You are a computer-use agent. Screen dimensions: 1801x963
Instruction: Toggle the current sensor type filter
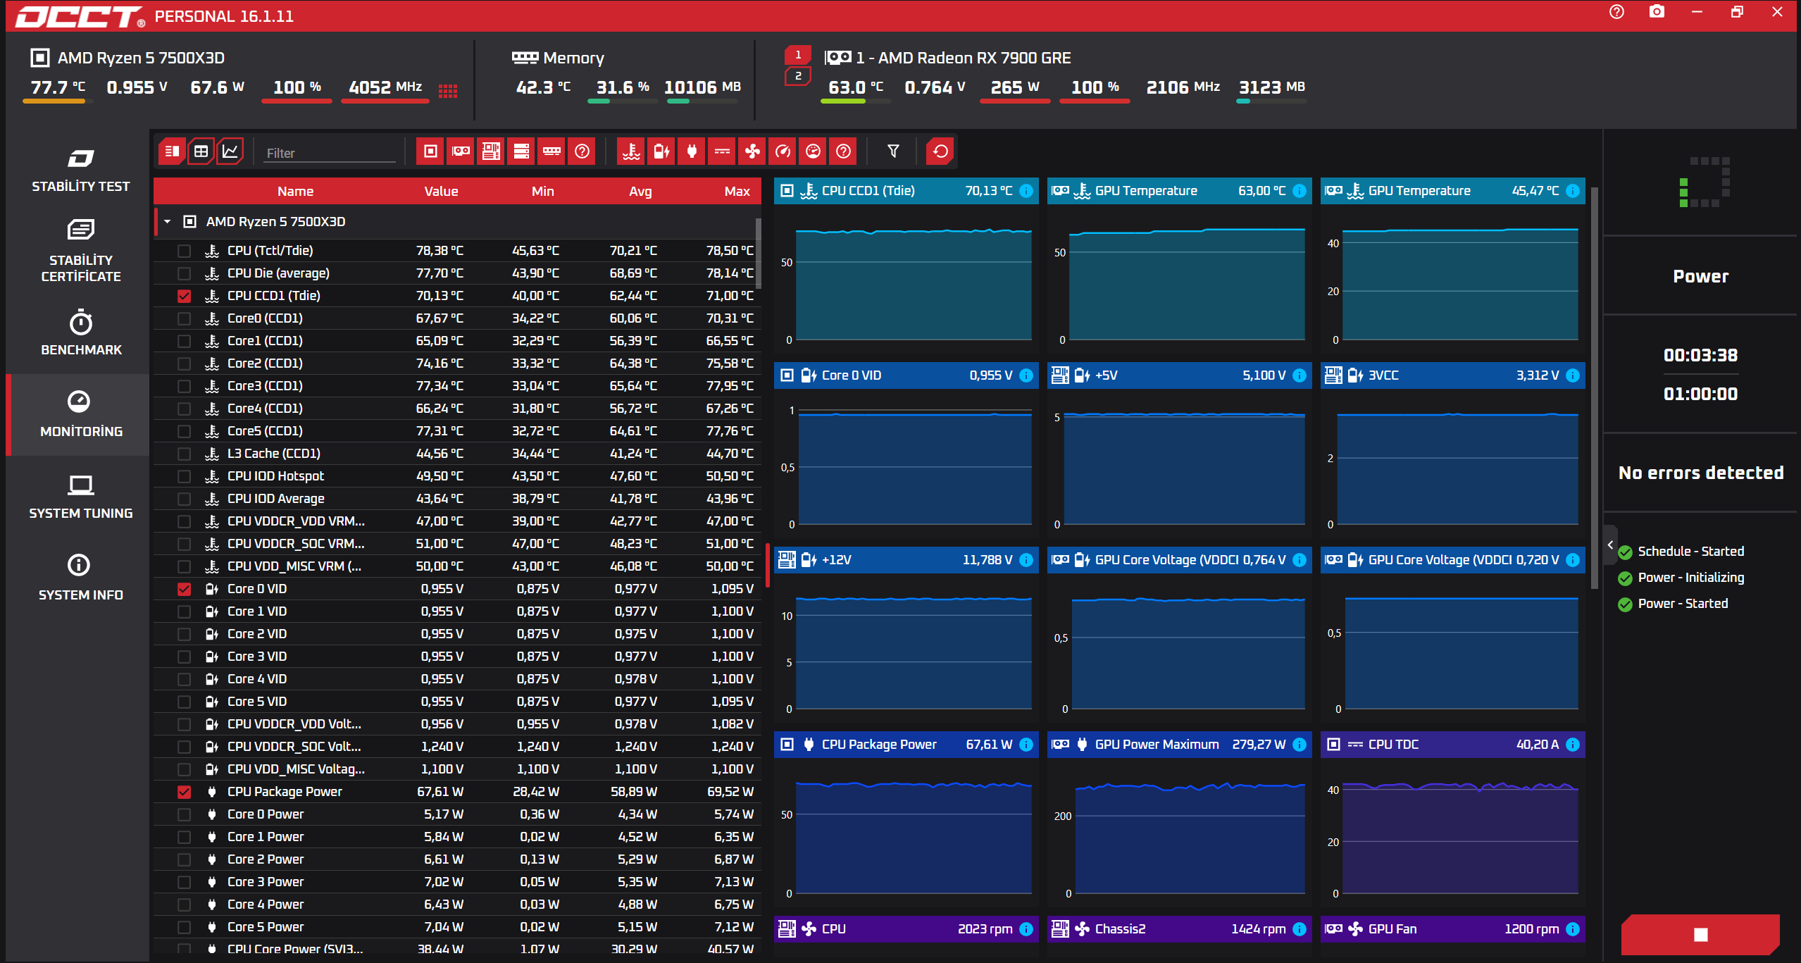pyautogui.click(x=723, y=151)
